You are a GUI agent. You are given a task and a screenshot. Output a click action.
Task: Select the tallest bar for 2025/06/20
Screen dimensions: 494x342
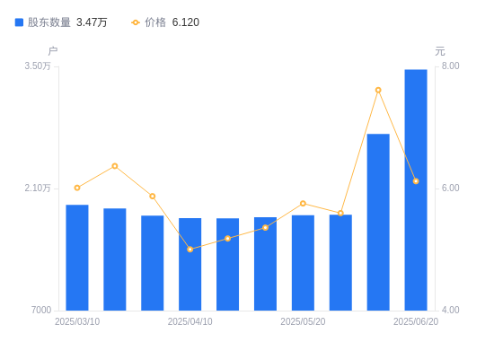416,190
